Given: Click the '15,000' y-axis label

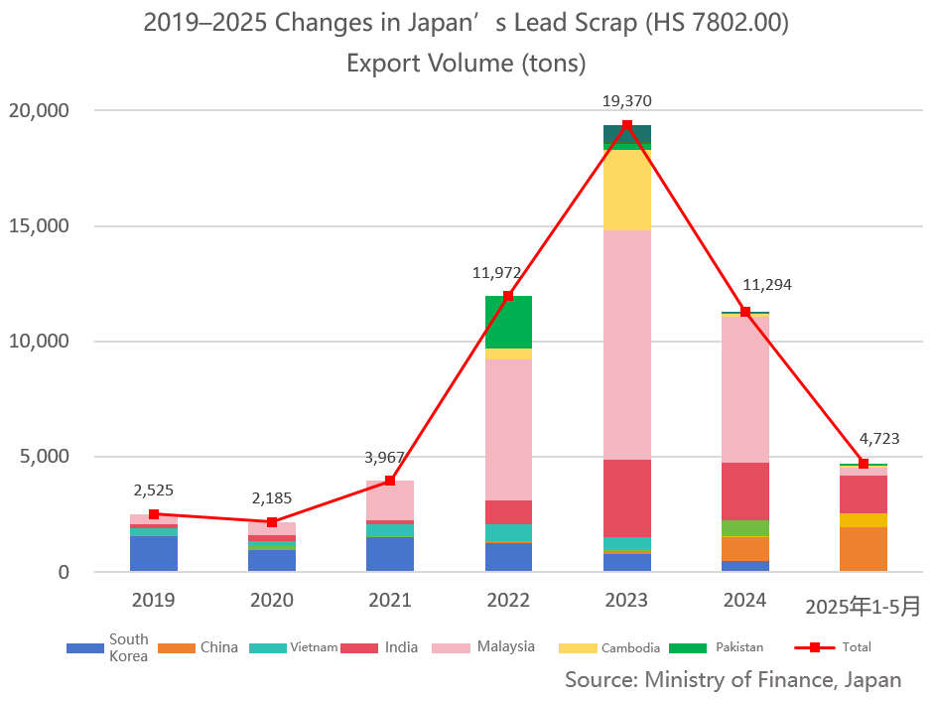Looking at the screenshot, I should point(39,226).
